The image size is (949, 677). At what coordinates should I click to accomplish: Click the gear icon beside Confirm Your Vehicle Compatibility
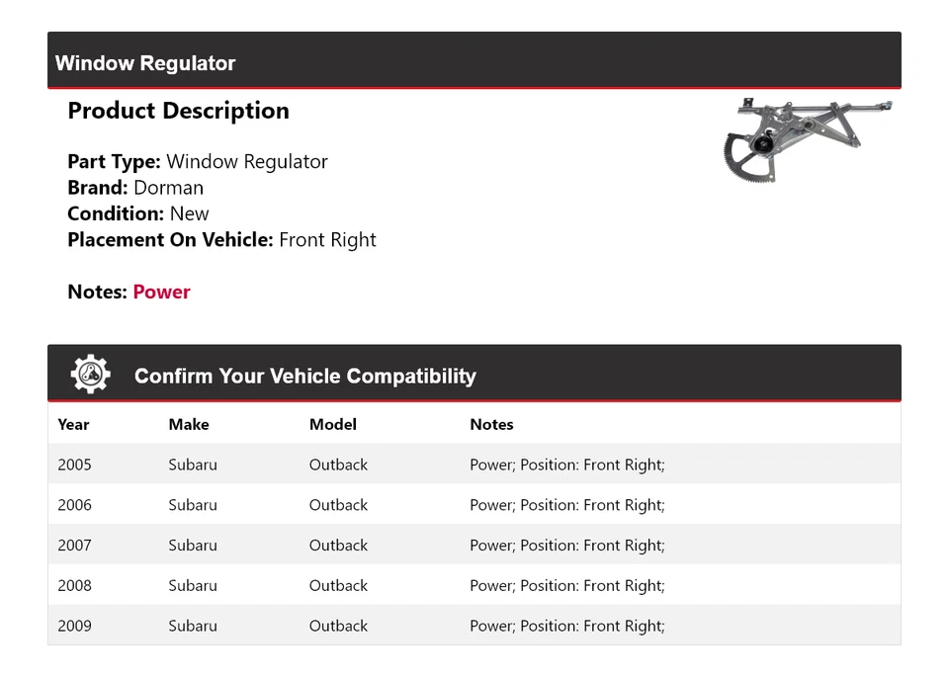(x=90, y=375)
